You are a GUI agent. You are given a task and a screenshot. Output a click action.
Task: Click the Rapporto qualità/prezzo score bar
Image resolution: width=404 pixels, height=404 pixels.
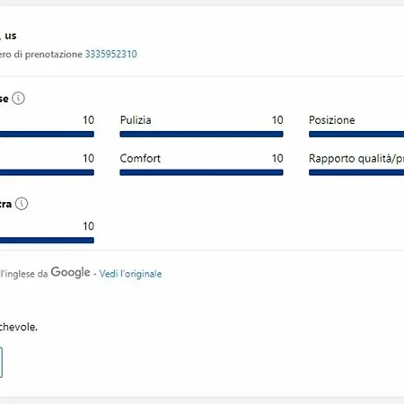coord(356,172)
